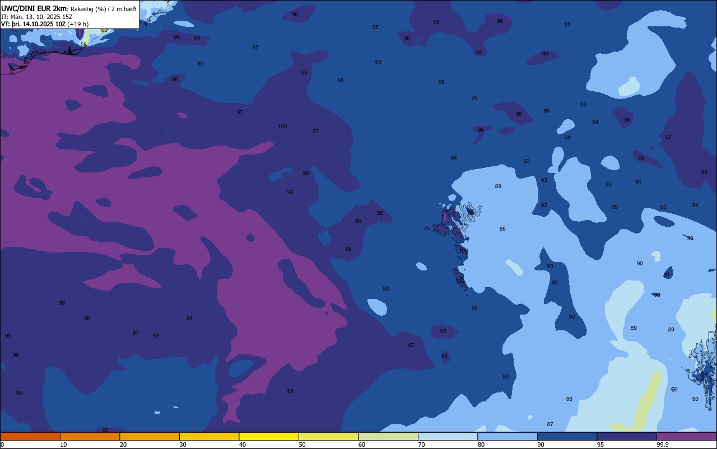Viewport: 717px width, 449px height.
Task: Click the map title "UWC/DINI EUR 2km"
Action: [x=34, y=8]
